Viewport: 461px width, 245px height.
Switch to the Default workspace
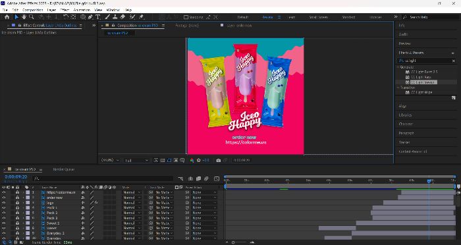243,17
